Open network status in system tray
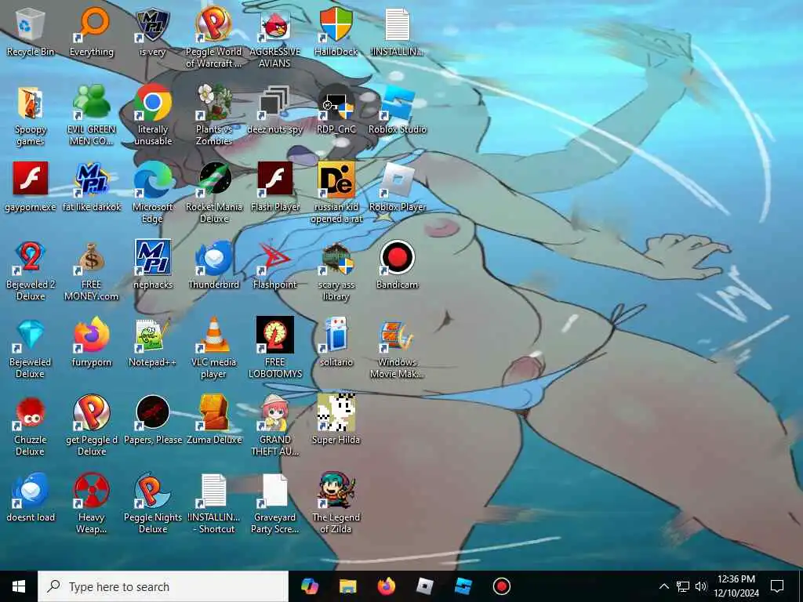Image resolution: width=803 pixels, height=602 pixels. tap(683, 586)
